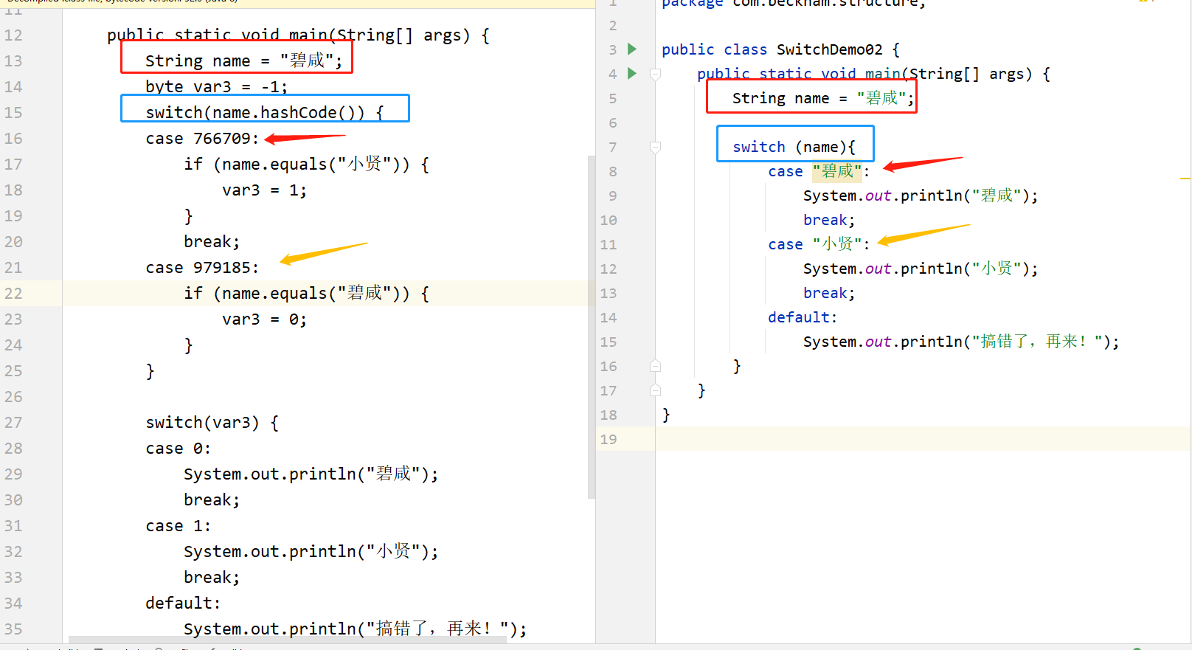Click System.out.println("碧咸") on left line 29
Viewport: 1192px width, 650px height.
pyautogui.click(x=311, y=474)
